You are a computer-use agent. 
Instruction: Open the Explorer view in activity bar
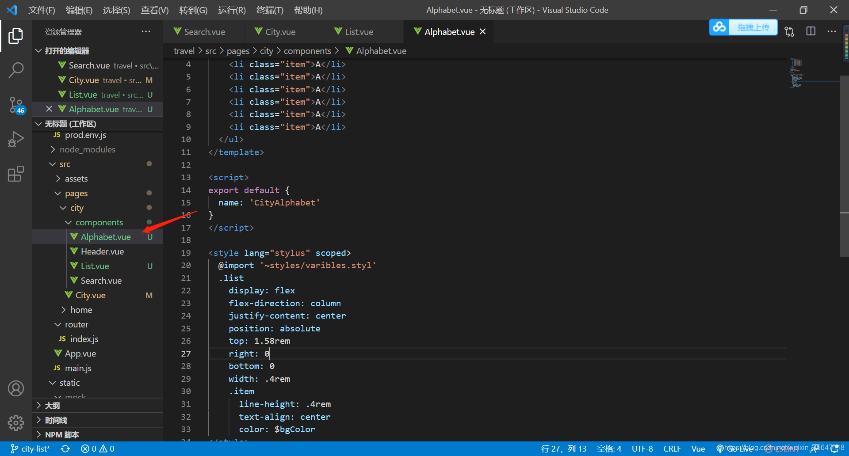(16, 36)
